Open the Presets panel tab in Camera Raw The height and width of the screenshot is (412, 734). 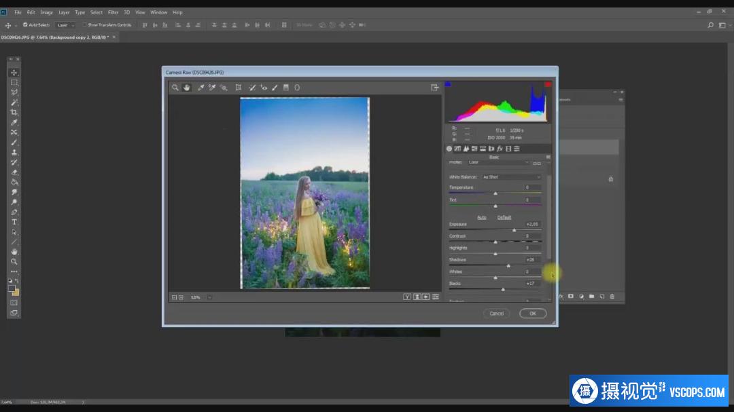coord(517,149)
